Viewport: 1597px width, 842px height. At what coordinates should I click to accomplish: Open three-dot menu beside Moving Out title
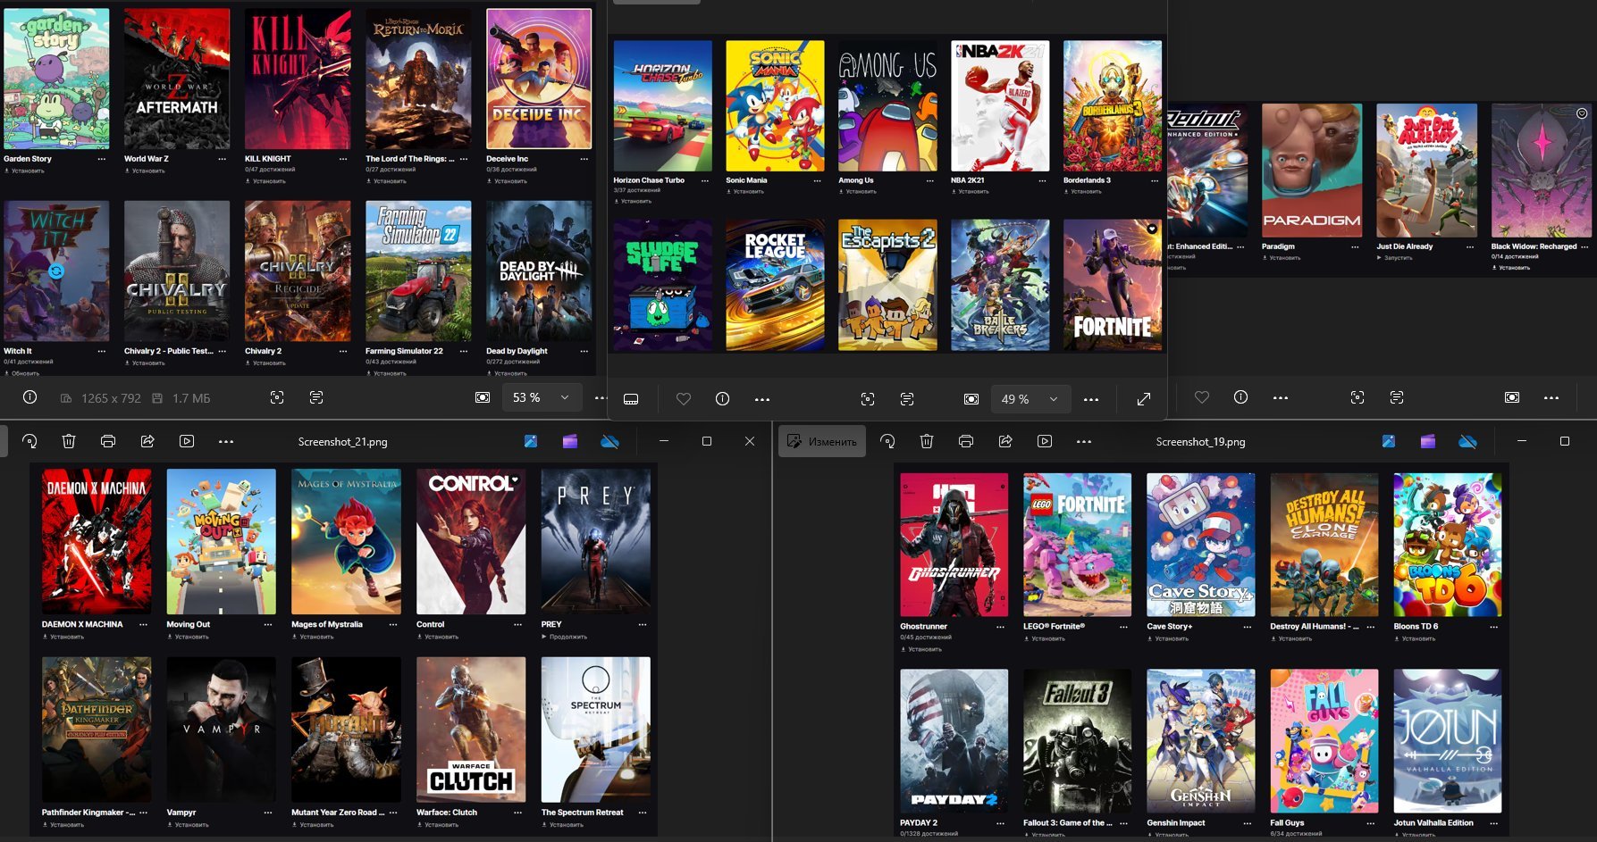[x=268, y=624]
